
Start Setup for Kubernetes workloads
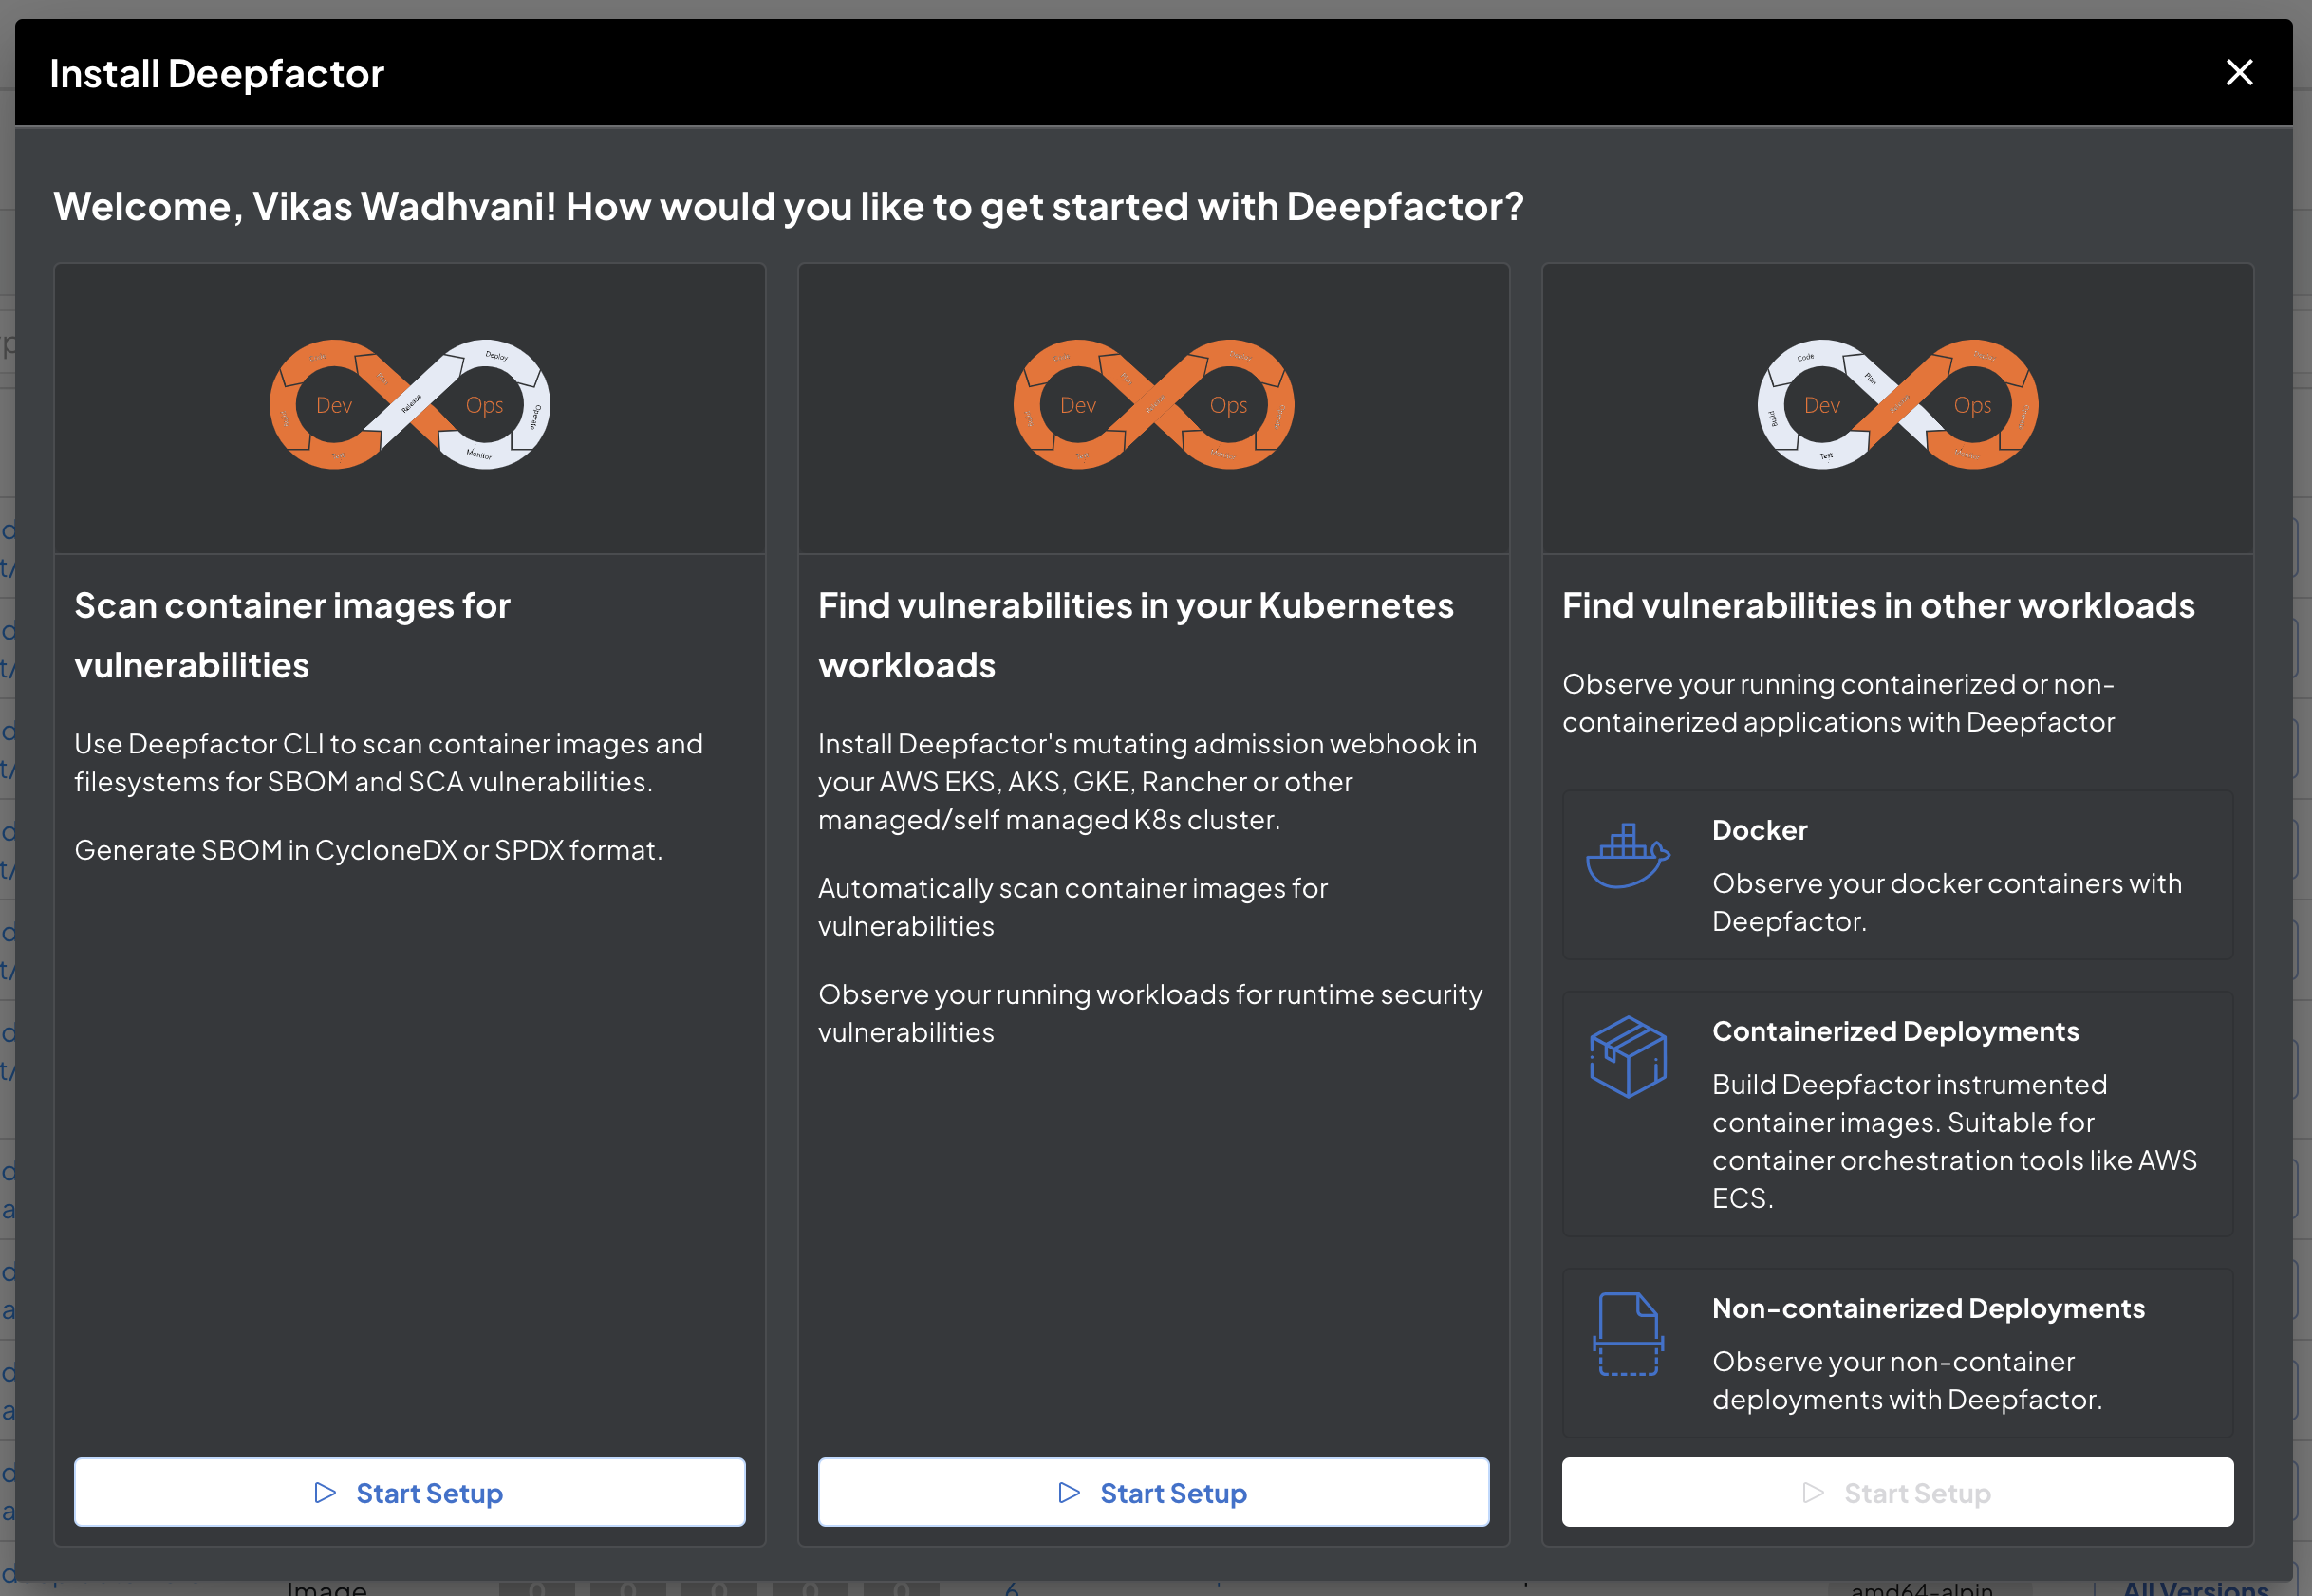pyautogui.click(x=1153, y=1492)
